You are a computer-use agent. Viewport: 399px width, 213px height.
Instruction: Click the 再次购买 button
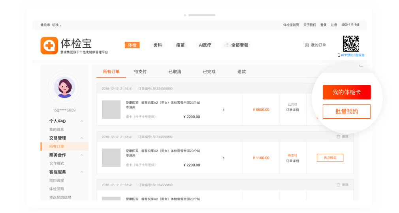pos(330,158)
